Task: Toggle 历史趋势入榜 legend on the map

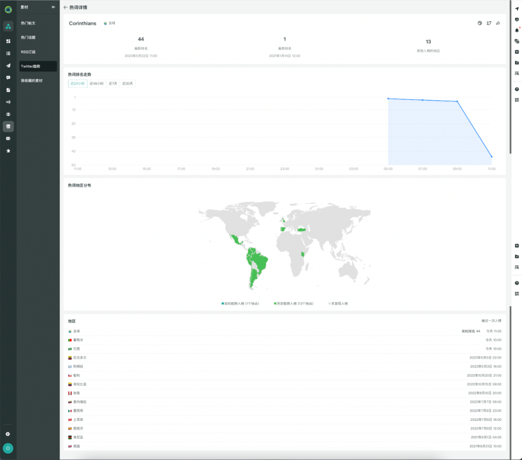Action: 294,303
